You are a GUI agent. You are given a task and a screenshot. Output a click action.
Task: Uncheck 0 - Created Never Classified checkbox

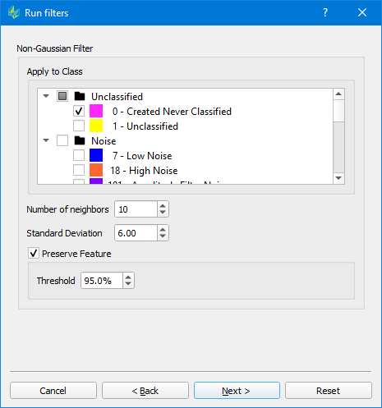click(x=79, y=111)
